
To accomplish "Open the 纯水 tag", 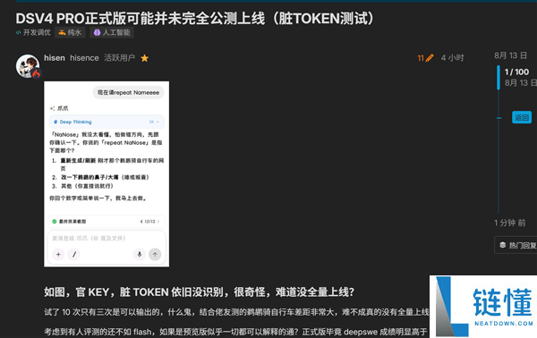I will (70, 32).
